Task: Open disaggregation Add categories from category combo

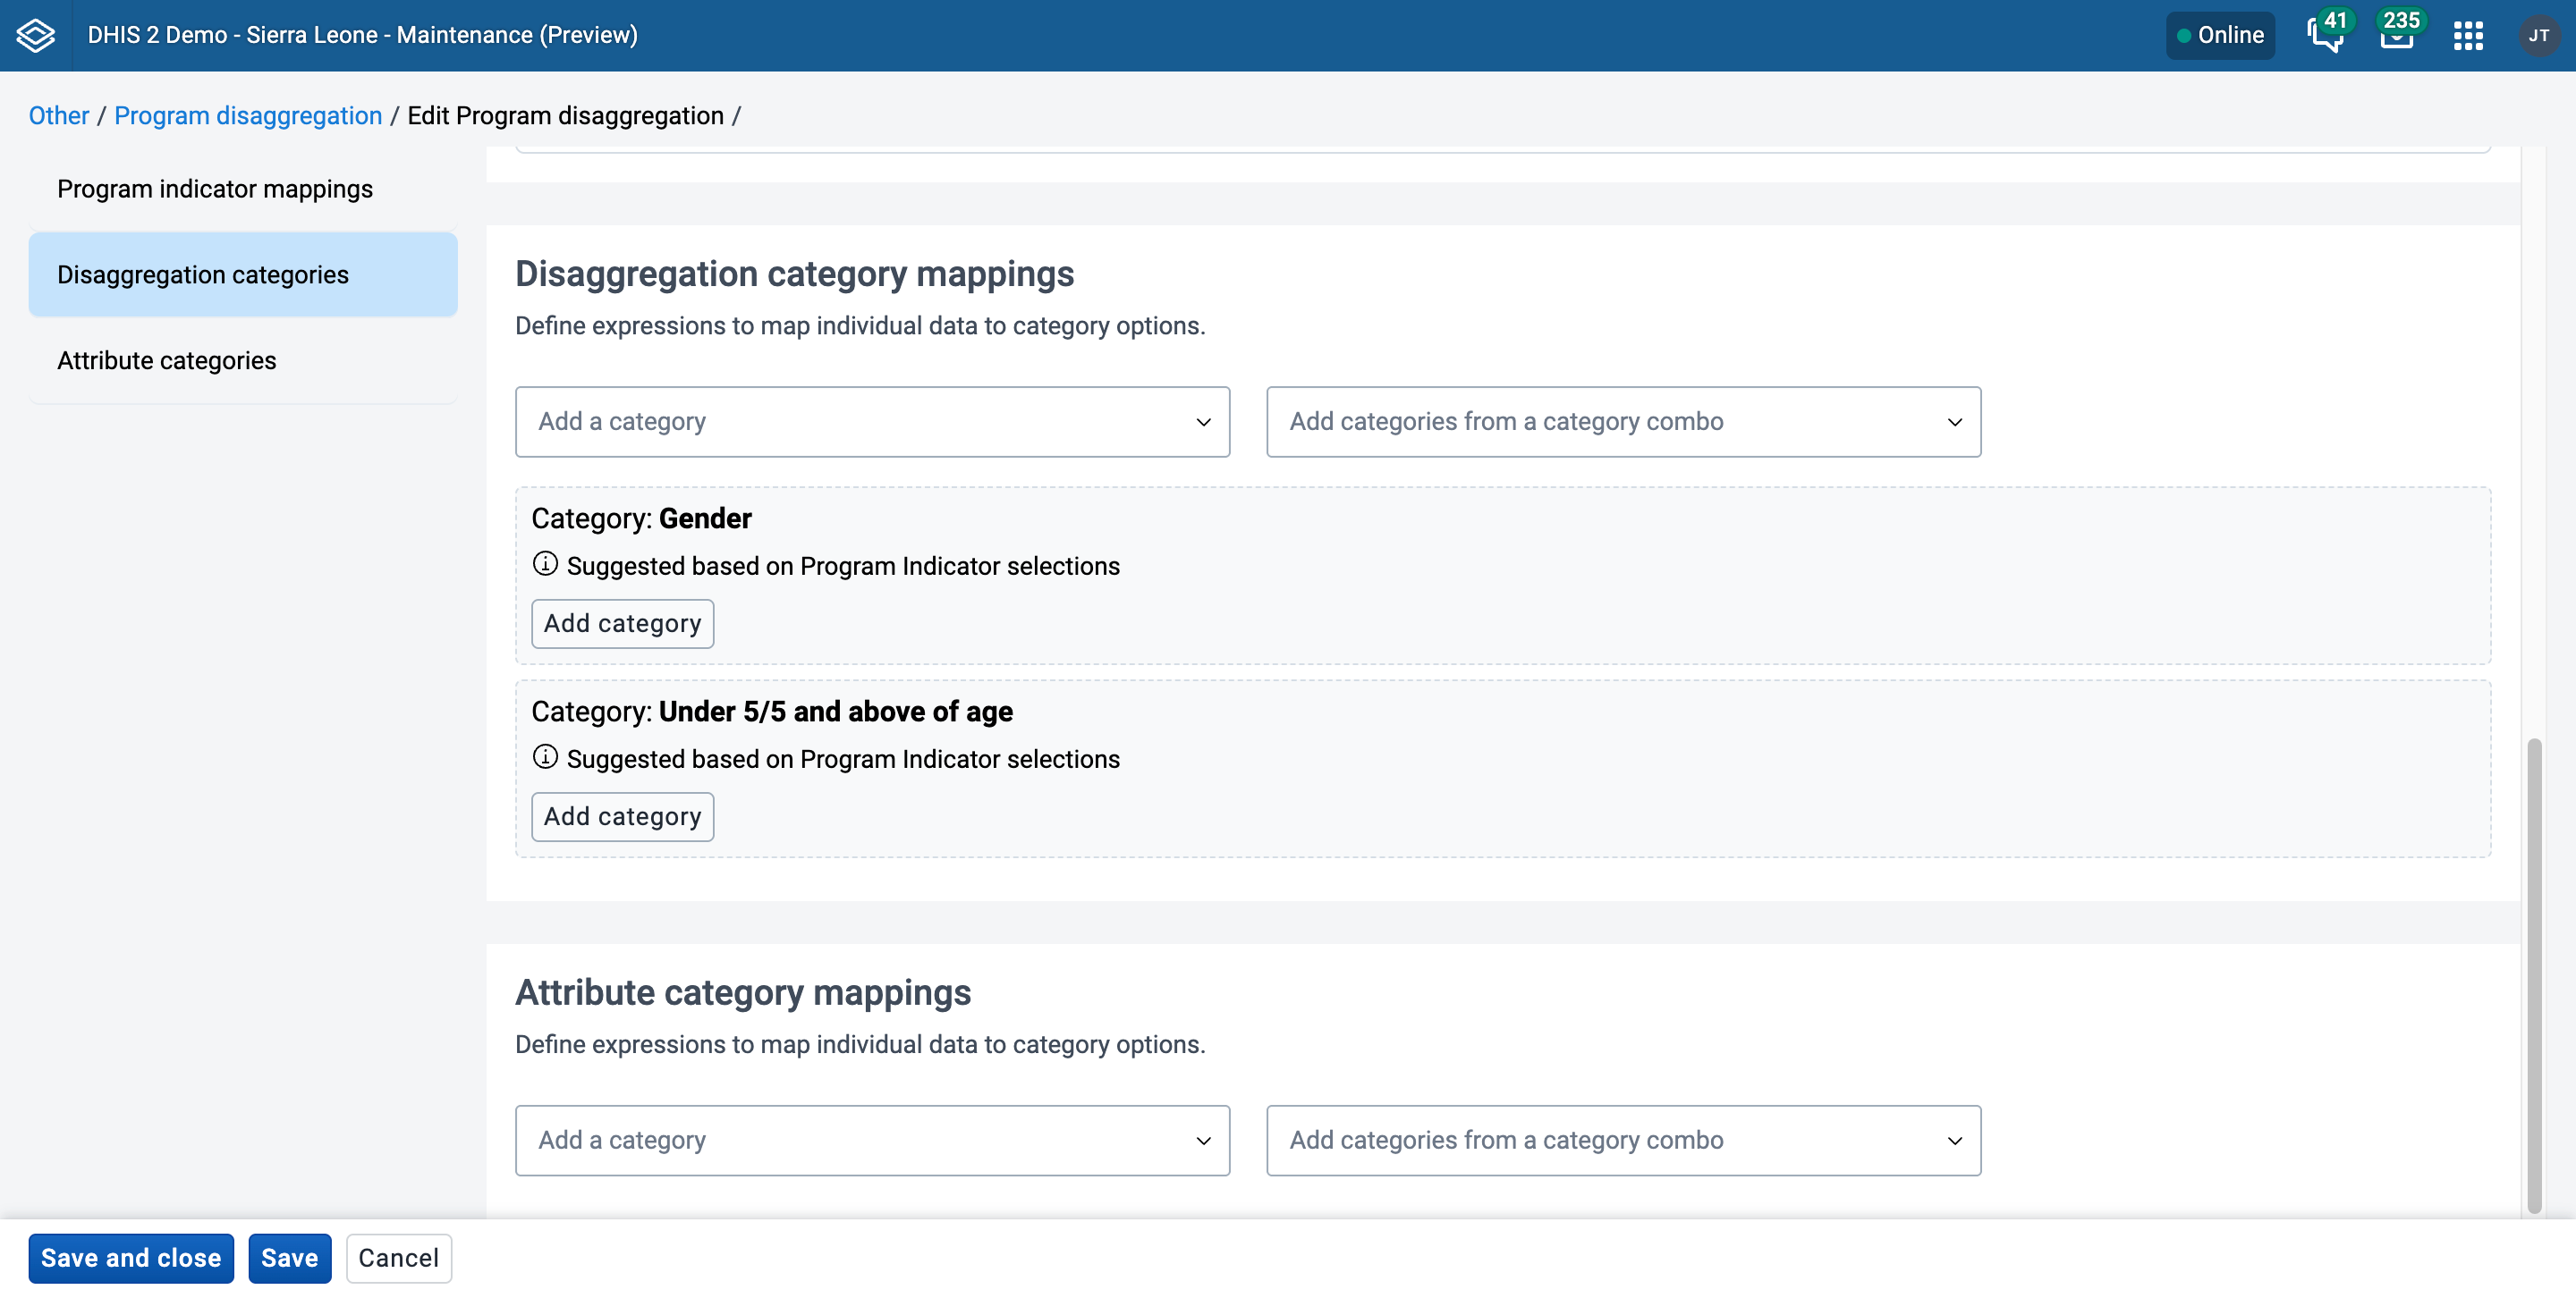Action: [x=1623, y=422]
